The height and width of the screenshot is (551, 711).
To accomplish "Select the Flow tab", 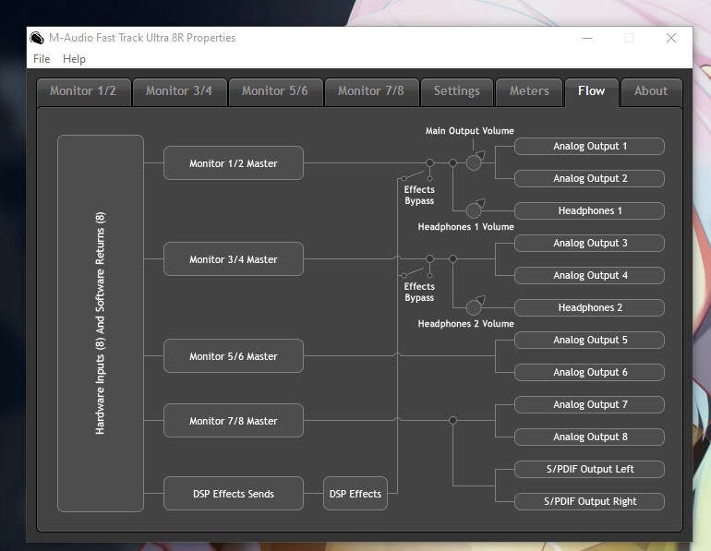I will pos(592,92).
